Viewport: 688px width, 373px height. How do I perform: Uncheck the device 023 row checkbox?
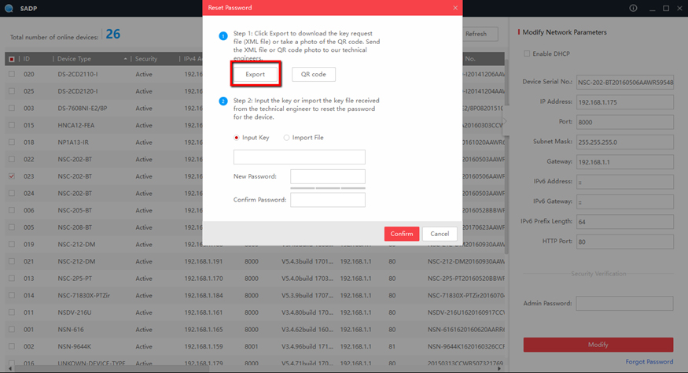point(11,177)
